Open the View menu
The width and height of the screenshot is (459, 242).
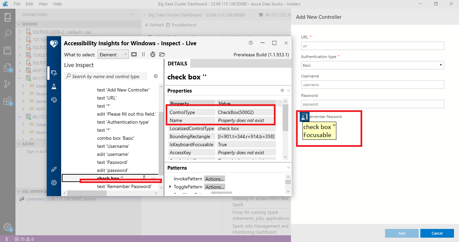43,4
